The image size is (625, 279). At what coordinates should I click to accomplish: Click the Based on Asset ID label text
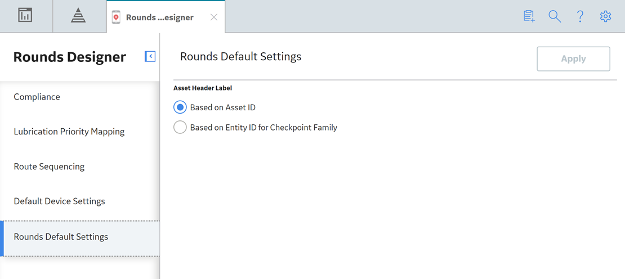pyautogui.click(x=223, y=107)
